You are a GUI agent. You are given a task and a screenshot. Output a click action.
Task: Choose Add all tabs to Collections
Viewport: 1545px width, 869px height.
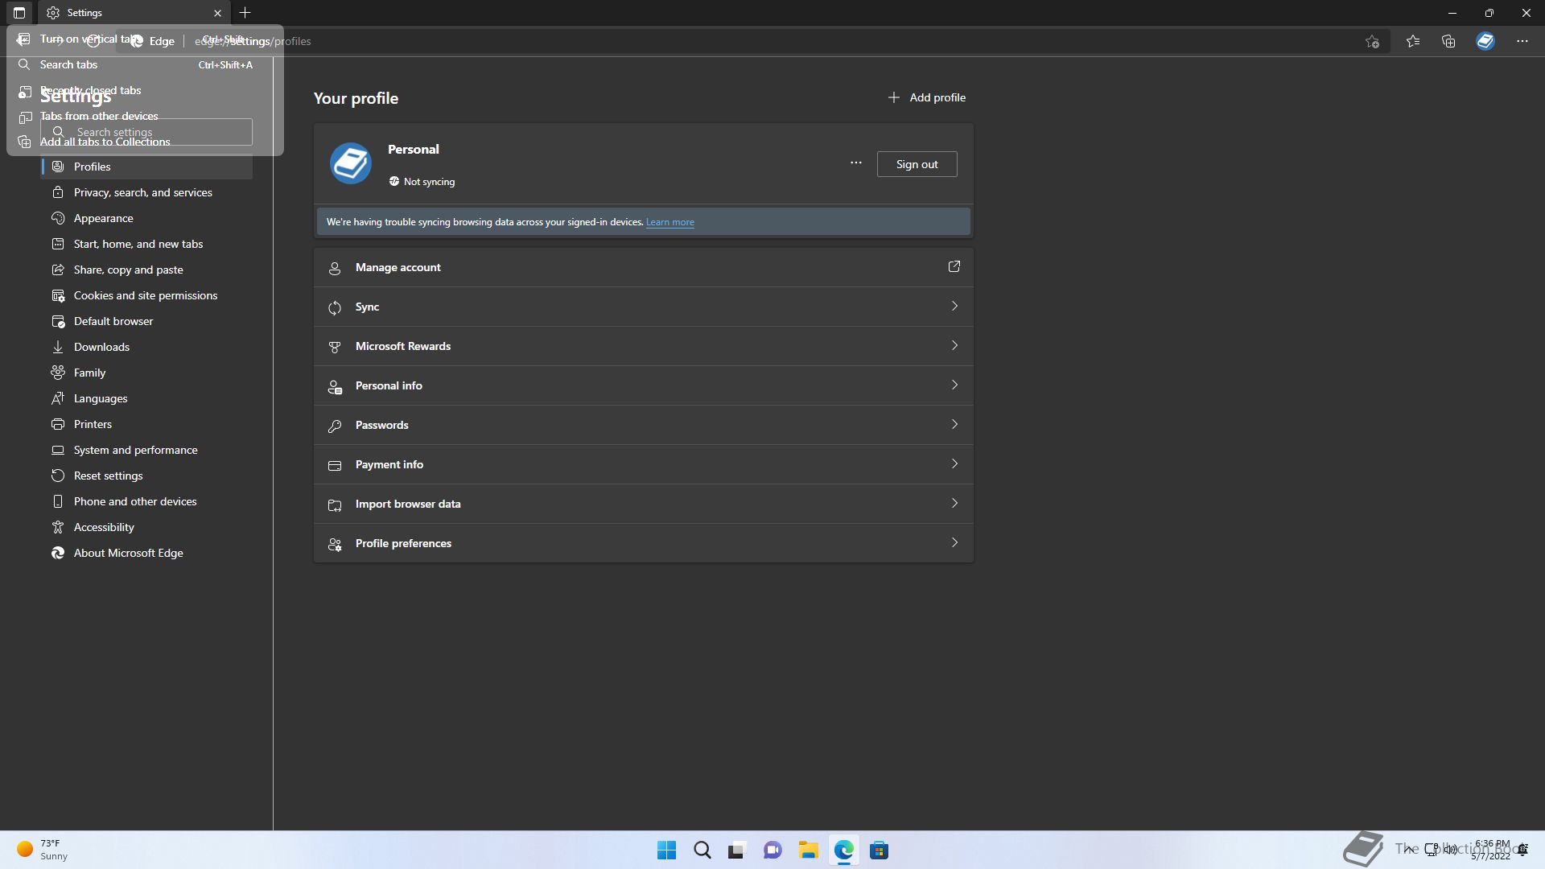(x=145, y=142)
